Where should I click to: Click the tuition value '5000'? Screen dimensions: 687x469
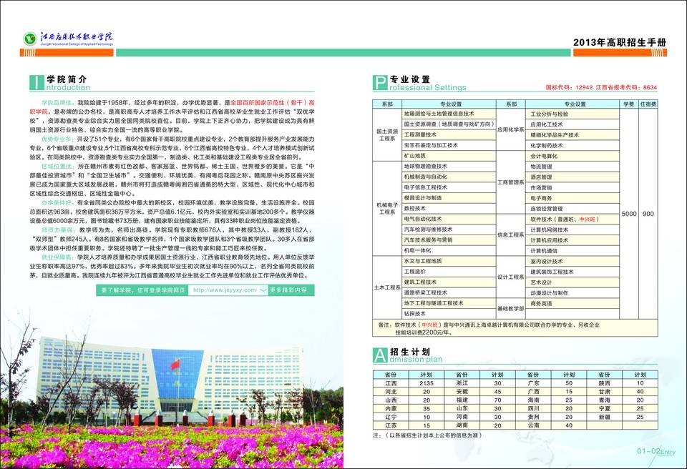(629, 214)
